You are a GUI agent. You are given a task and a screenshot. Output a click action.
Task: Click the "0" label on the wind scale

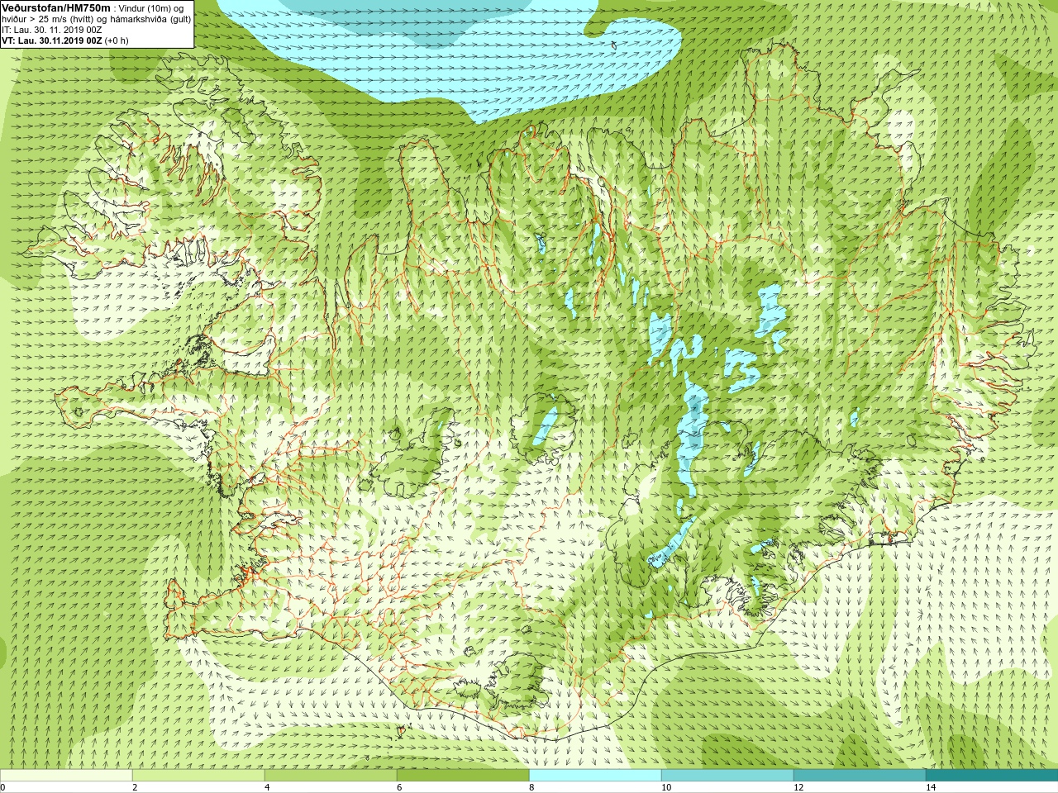click(3, 787)
